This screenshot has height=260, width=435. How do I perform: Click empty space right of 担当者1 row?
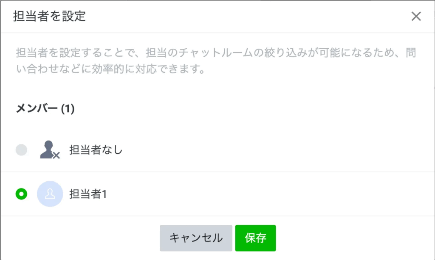(276, 194)
